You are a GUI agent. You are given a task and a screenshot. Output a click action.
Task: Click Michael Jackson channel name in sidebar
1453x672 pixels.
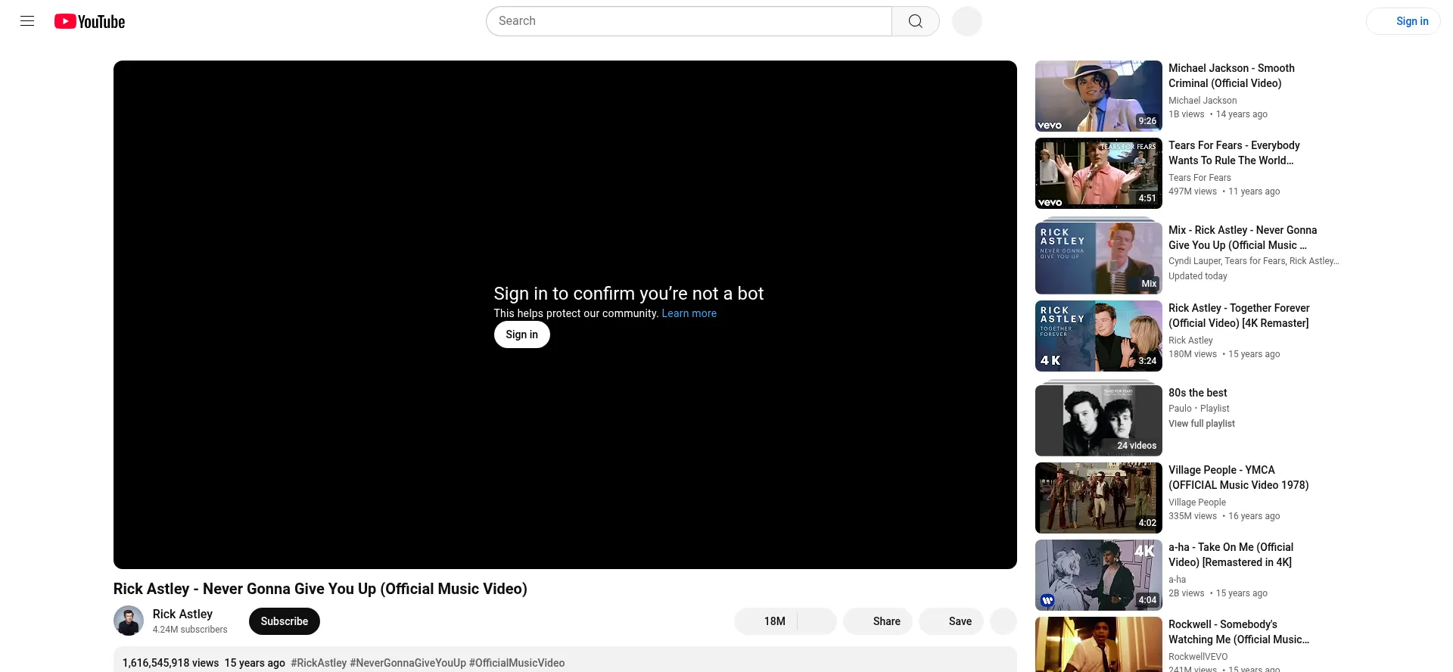pos(1203,101)
